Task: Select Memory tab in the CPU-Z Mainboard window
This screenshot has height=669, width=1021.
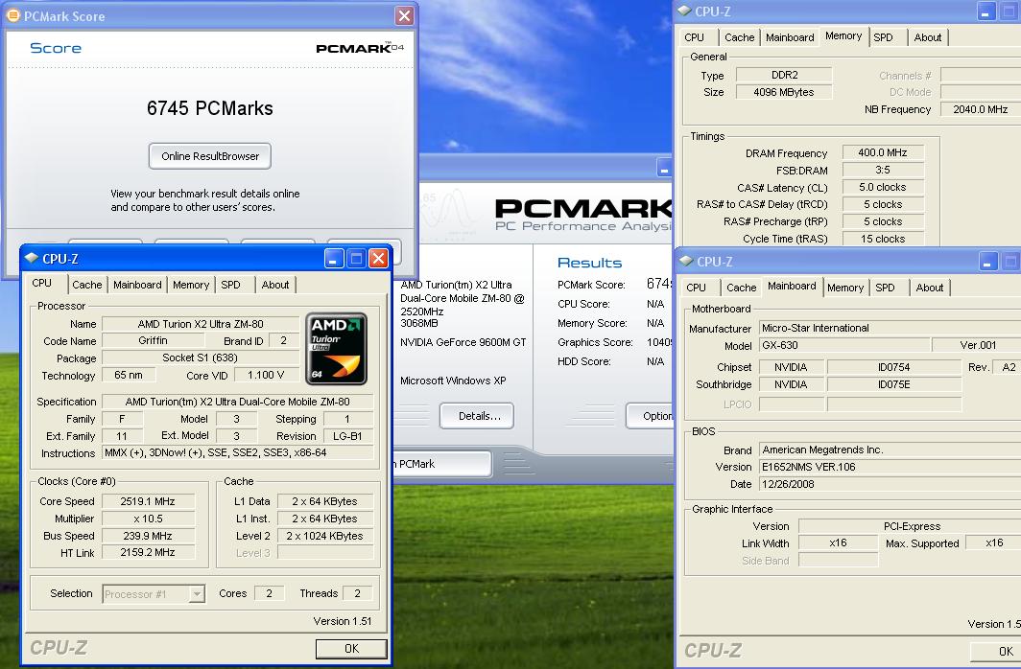Action: (845, 288)
